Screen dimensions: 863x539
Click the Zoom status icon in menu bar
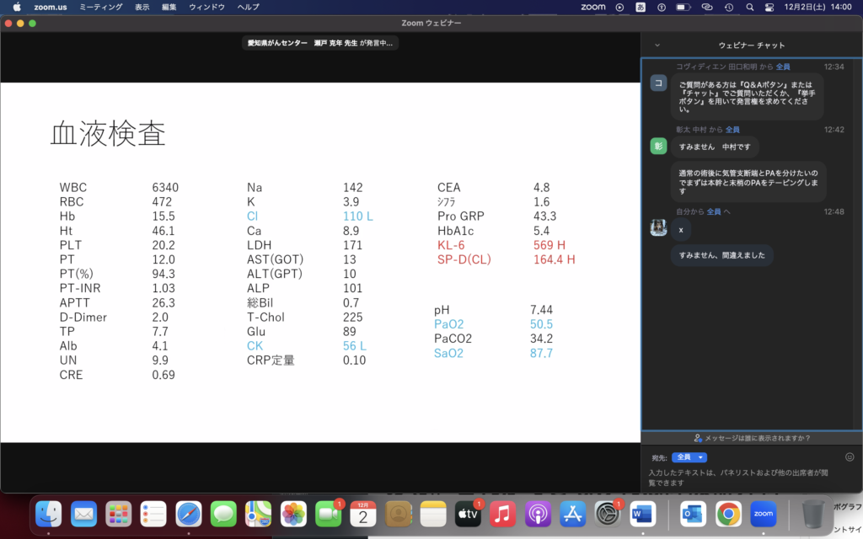(x=593, y=7)
